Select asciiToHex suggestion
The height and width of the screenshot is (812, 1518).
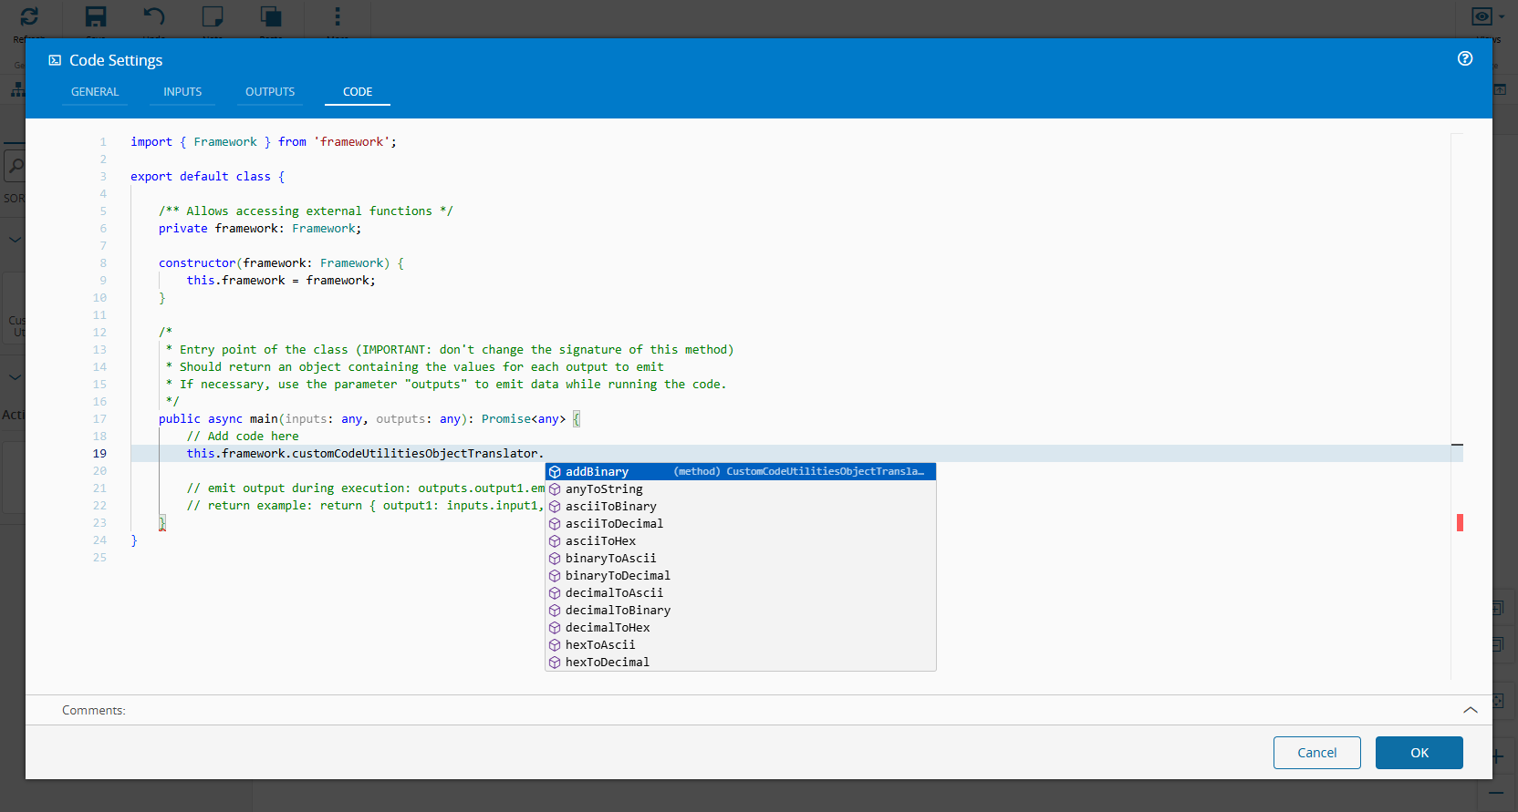click(x=741, y=541)
